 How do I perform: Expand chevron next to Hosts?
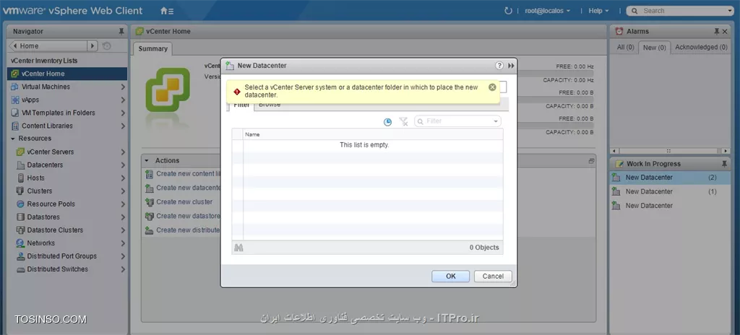123,178
